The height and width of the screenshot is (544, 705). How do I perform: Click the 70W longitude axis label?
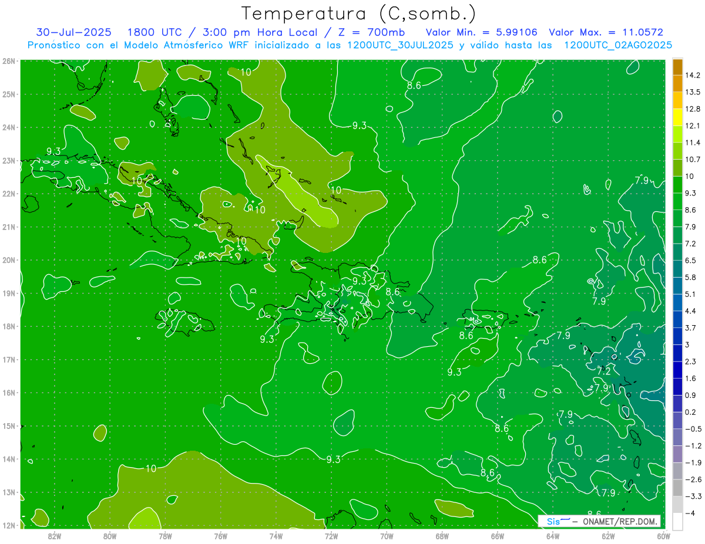387,536
